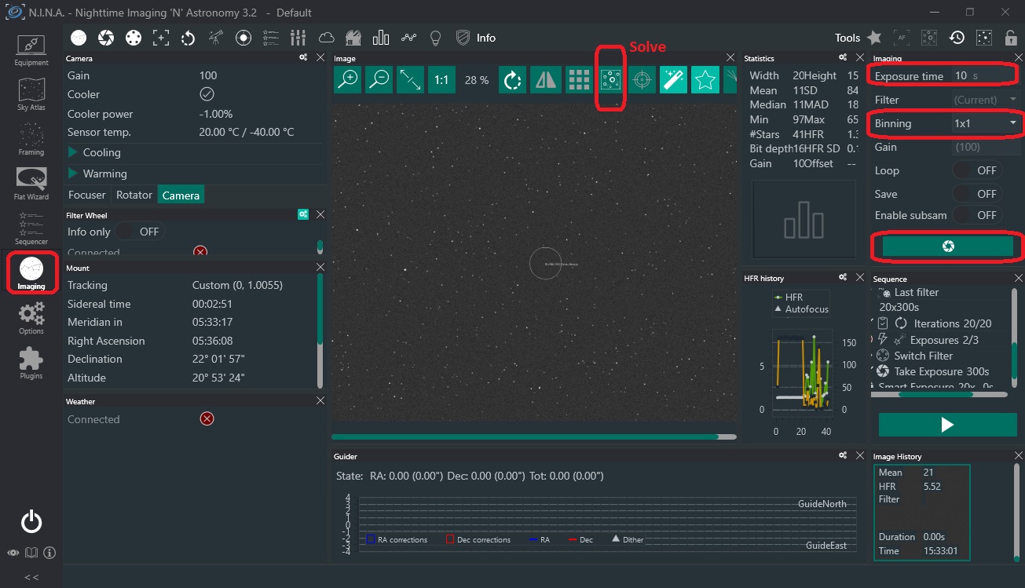Click the auto stretch wand icon
The height and width of the screenshot is (588, 1025).
pyautogui.click(x=673, y=79)
